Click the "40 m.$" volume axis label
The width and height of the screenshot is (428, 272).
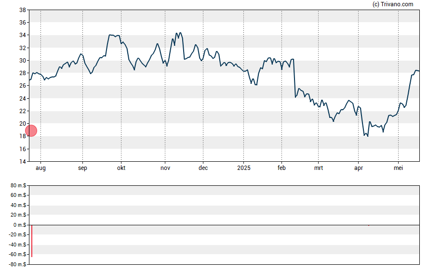tap(18, 205)
